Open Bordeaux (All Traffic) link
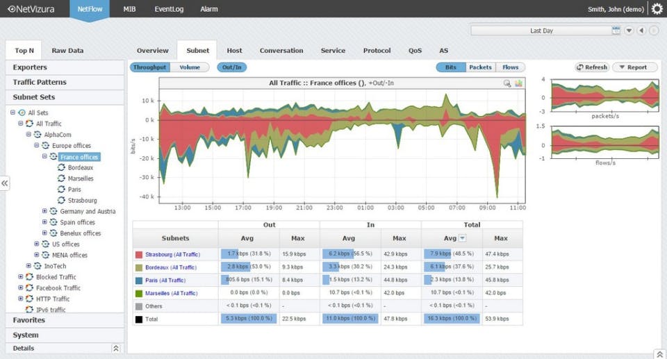Image resolution: width=667 pixels, height=359 pixels. (171, 267)
